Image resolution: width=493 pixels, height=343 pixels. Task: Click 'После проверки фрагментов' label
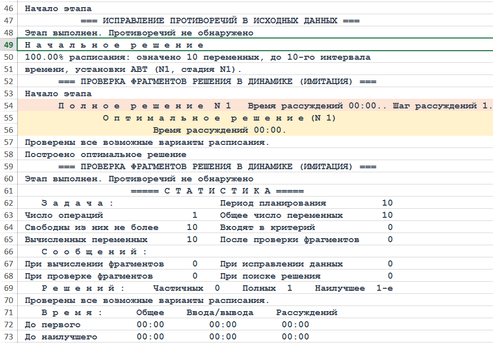290,240
